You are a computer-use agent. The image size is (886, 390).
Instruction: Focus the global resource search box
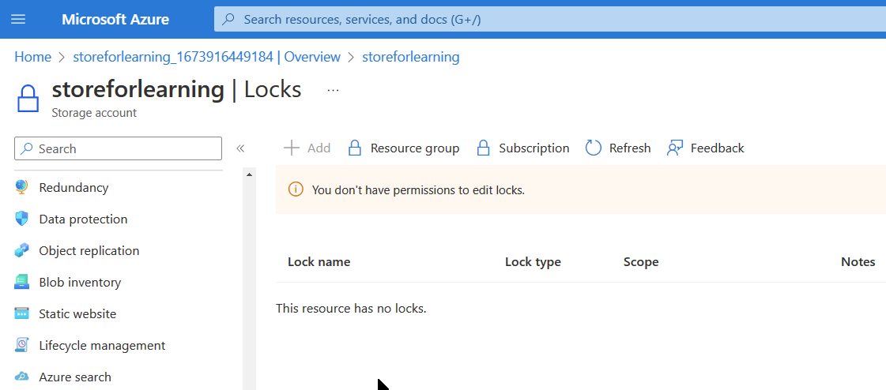point(550,19)
